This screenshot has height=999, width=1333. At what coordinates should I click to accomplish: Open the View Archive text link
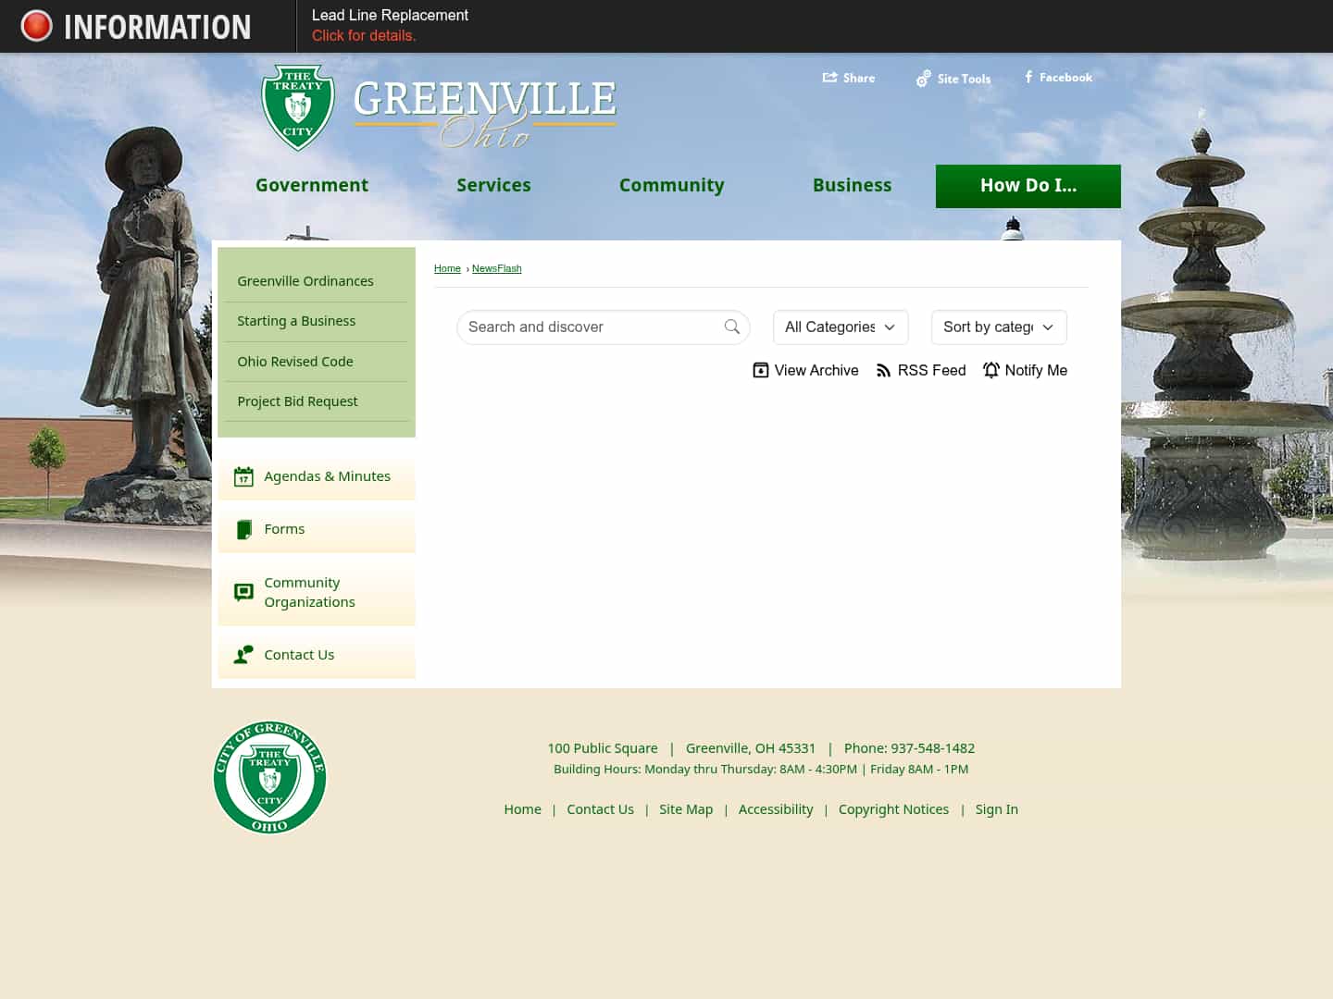[x=816, y=371]
